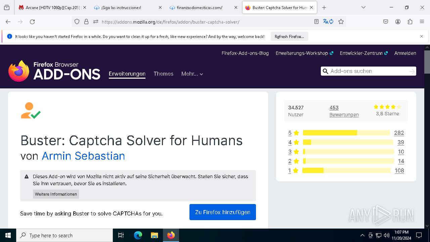The image size is (430, 242).
Task: Open Firefox application menu
Action: click(x=422, y=22)
